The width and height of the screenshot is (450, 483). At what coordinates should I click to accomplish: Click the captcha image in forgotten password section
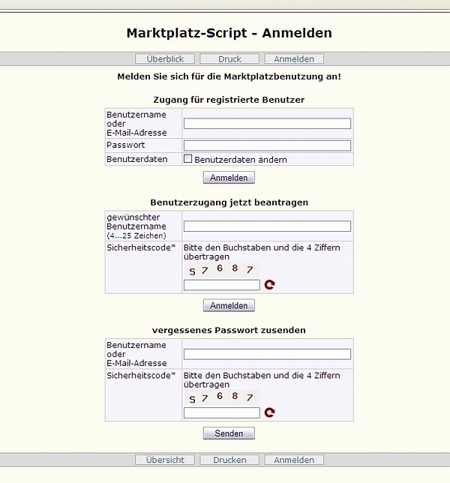[x=221, y=397]
